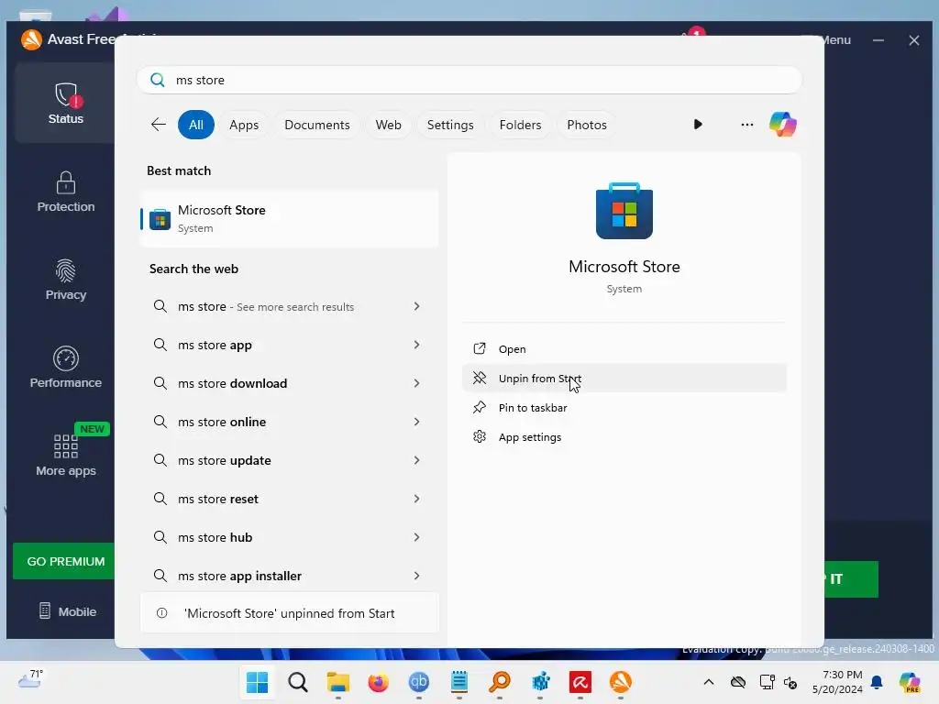
Task: Switch to the Settings filter tab
Action: (450, 125)
